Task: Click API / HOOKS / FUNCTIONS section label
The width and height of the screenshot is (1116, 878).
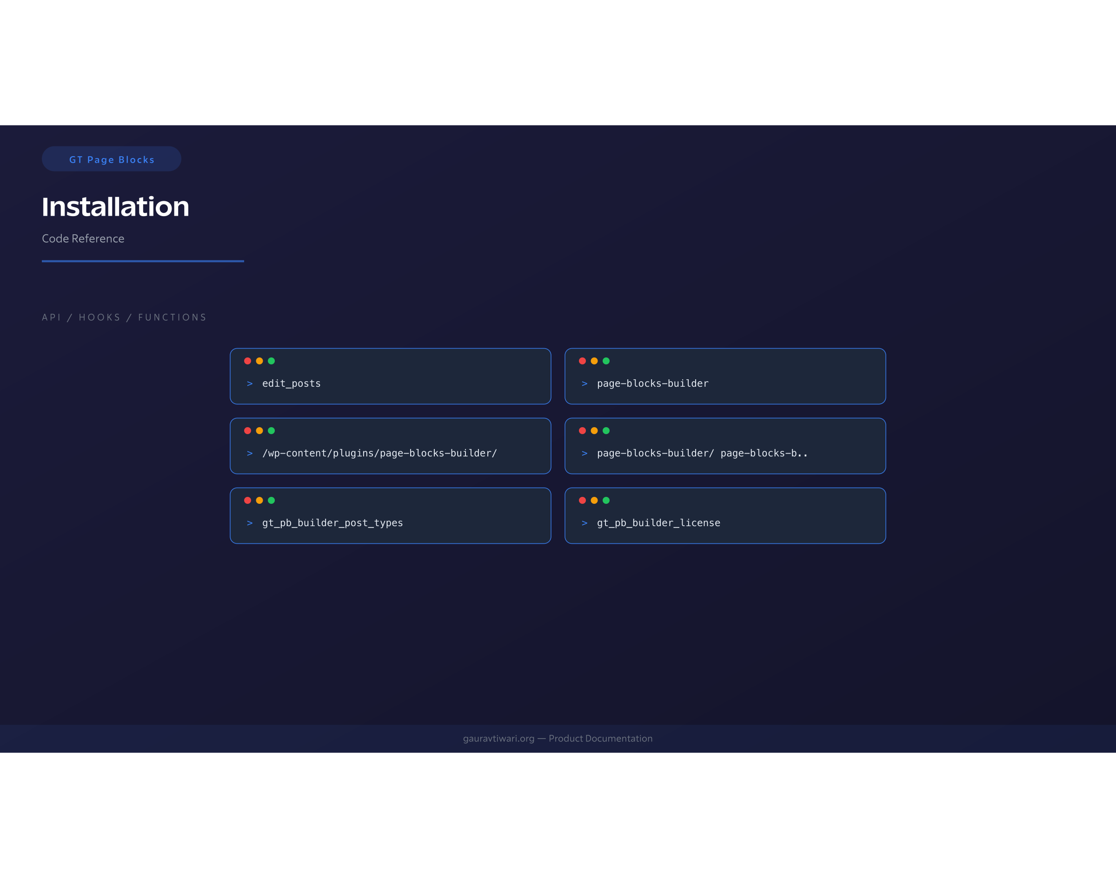Action: click(x=124, y=317)
